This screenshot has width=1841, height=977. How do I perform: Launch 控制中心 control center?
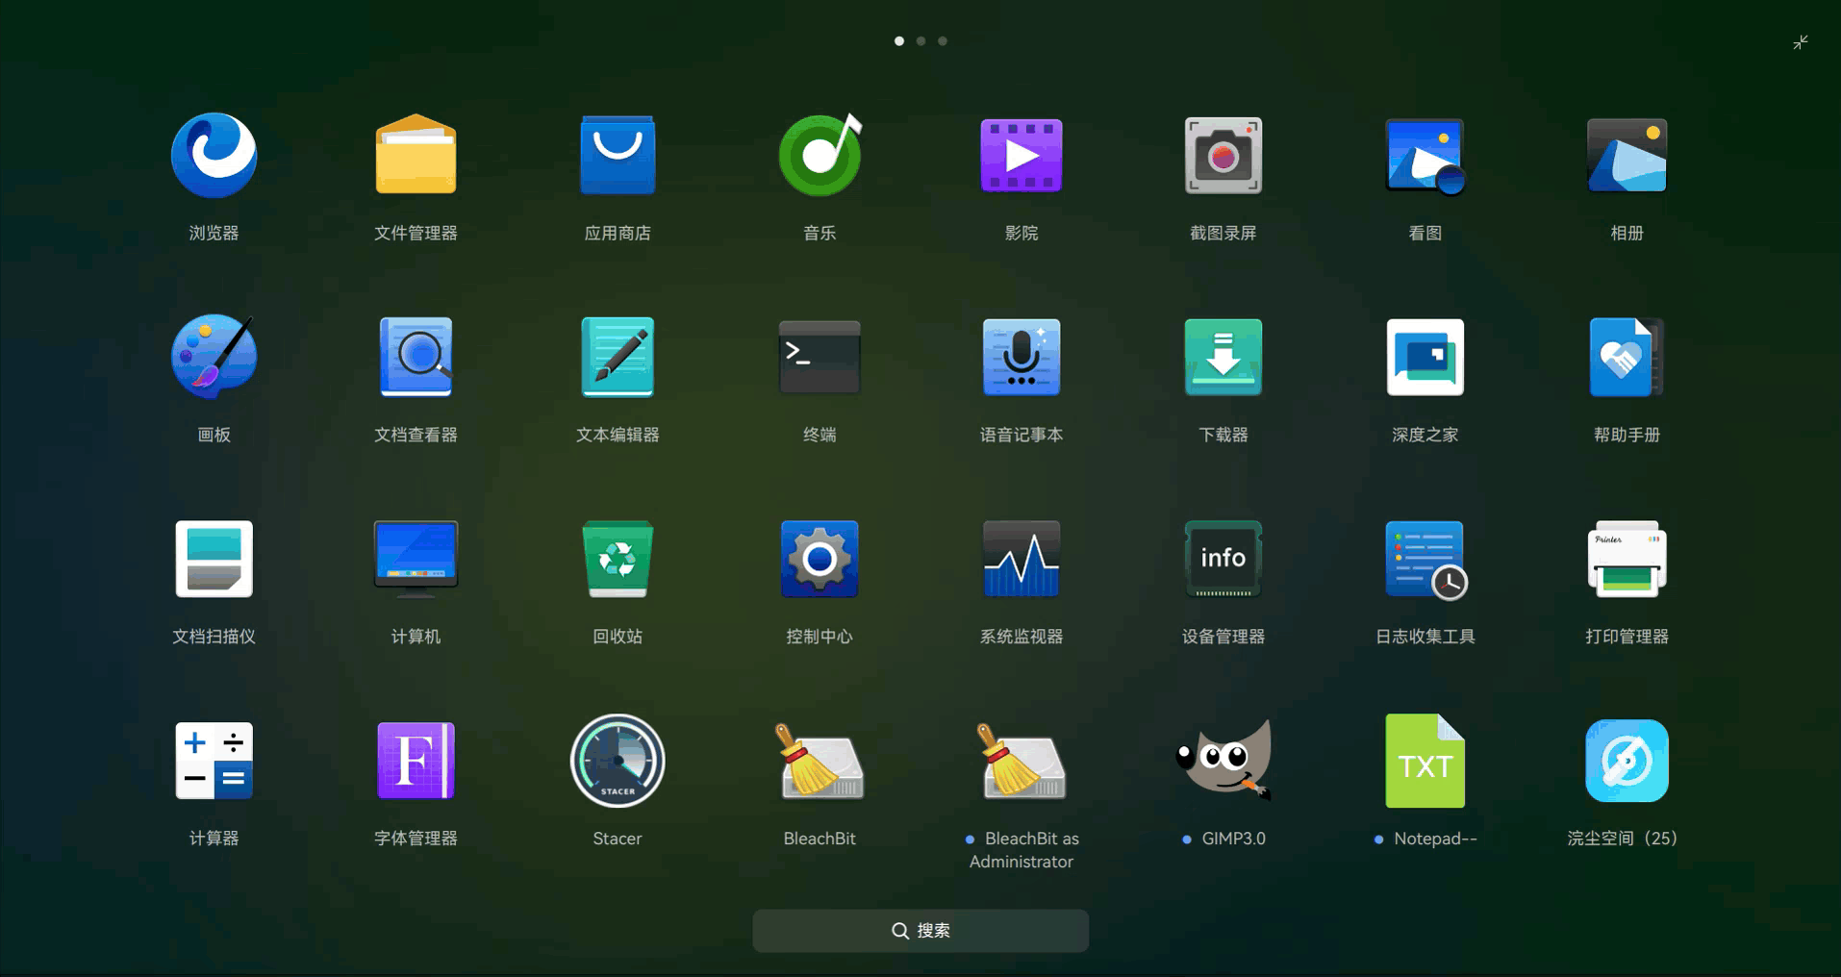820,559
